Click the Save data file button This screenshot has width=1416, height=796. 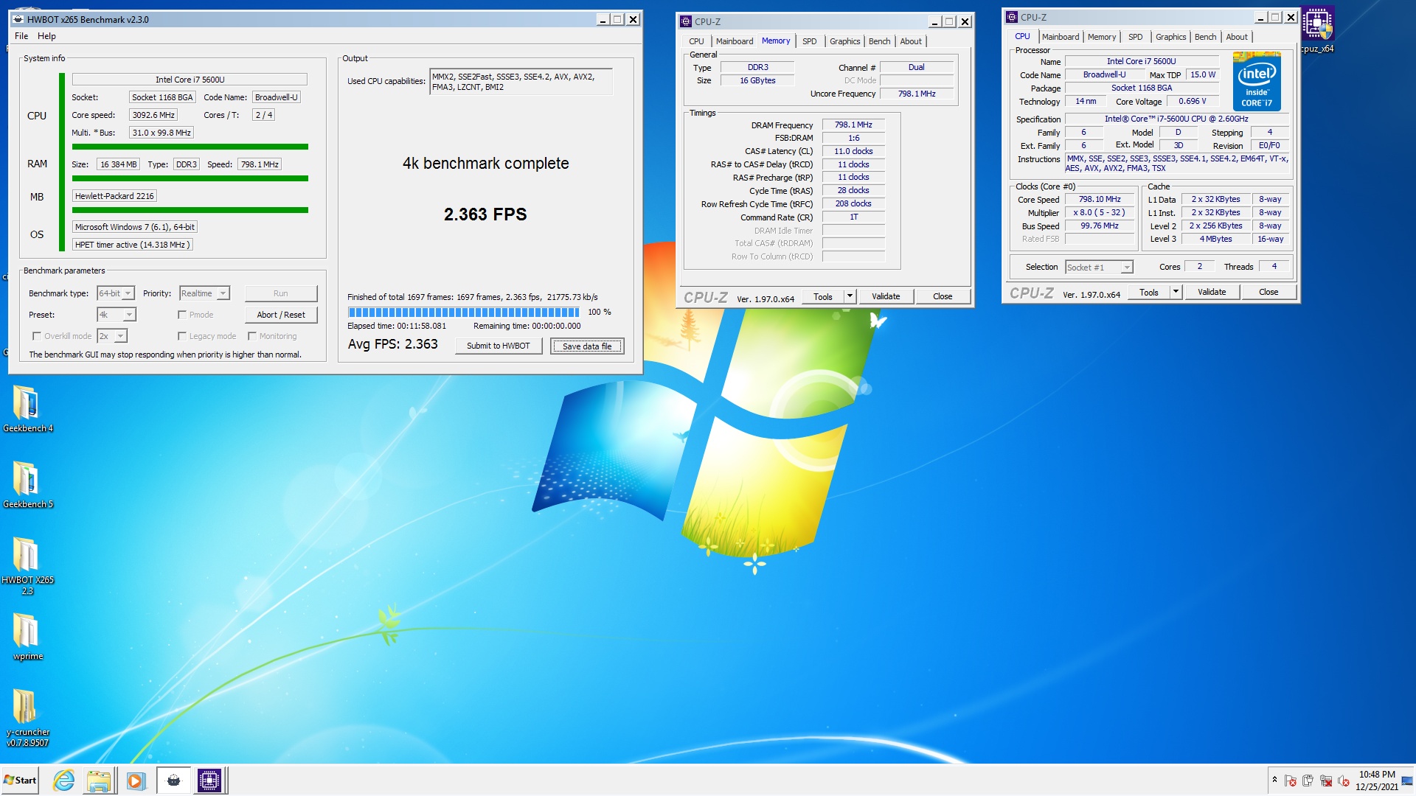587,346
